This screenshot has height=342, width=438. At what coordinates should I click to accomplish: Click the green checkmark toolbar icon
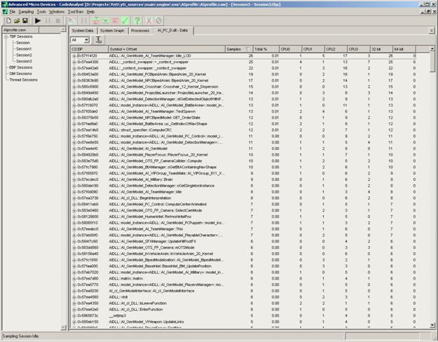(123, 21)
